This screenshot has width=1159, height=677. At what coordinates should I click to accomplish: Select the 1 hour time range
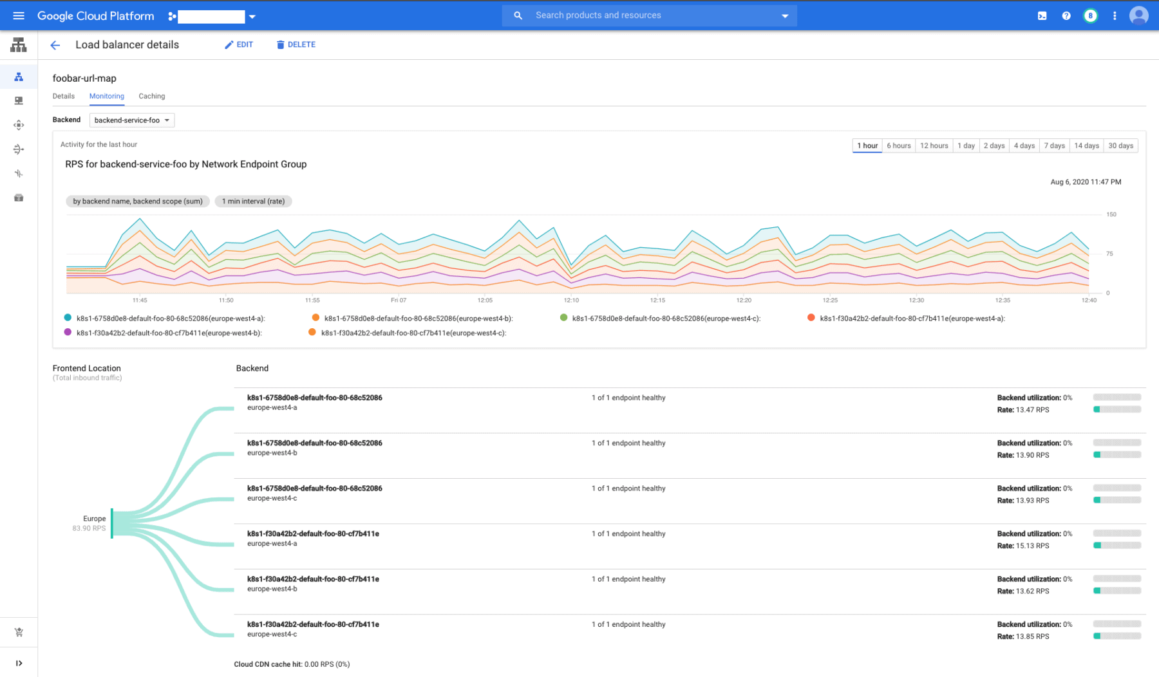[867, 145]
